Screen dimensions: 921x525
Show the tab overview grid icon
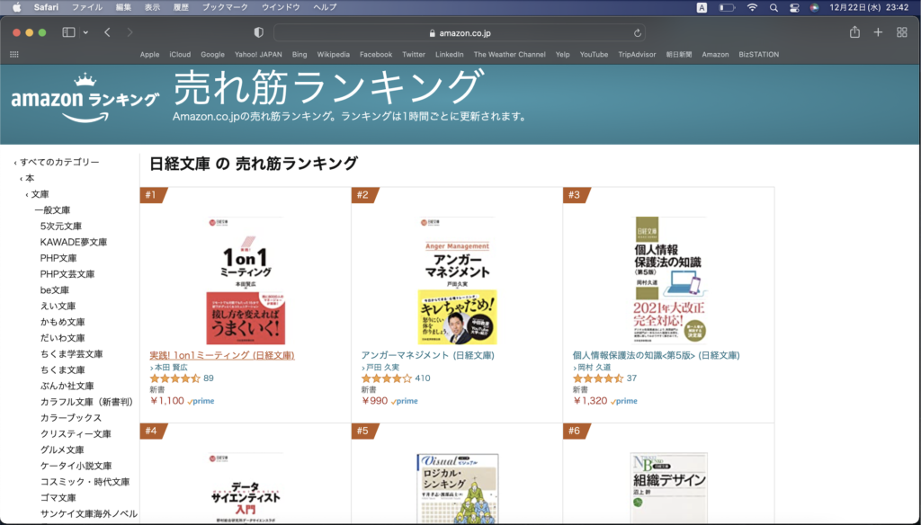tap(902, 32)
